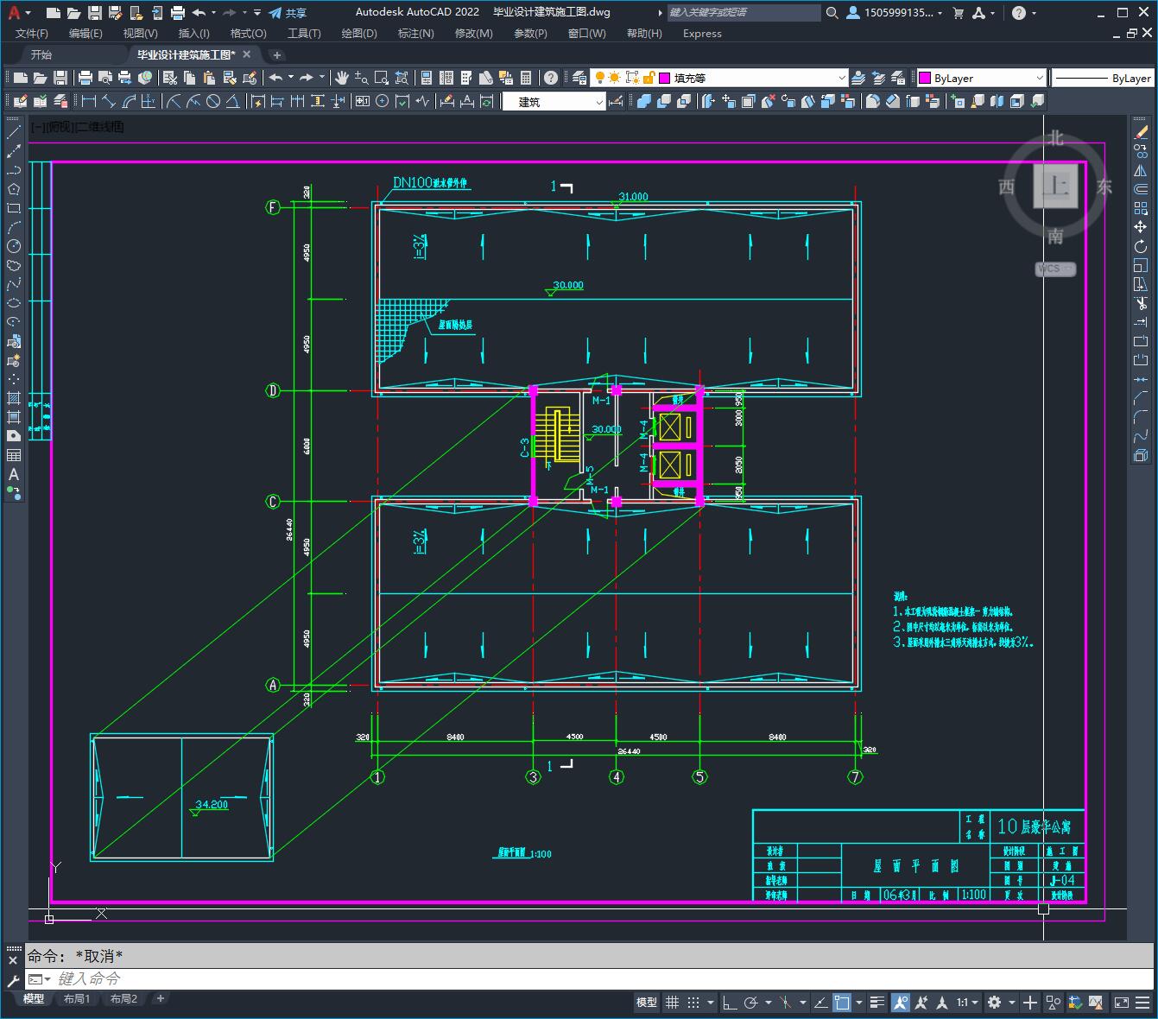1158x1019 pixels.
Task: Toggle ortho mode in status bar
Action: 730,1003
